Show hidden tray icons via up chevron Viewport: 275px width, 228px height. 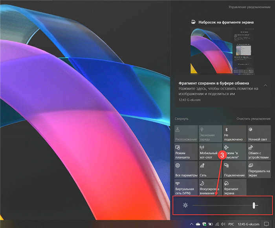192,224
